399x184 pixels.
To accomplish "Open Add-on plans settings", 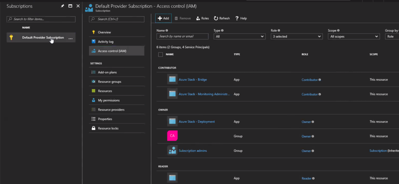I will pyautogui.click(x=117, y=72).
